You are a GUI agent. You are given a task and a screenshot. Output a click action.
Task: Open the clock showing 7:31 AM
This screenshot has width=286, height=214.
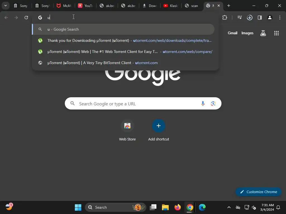point(267,207)
